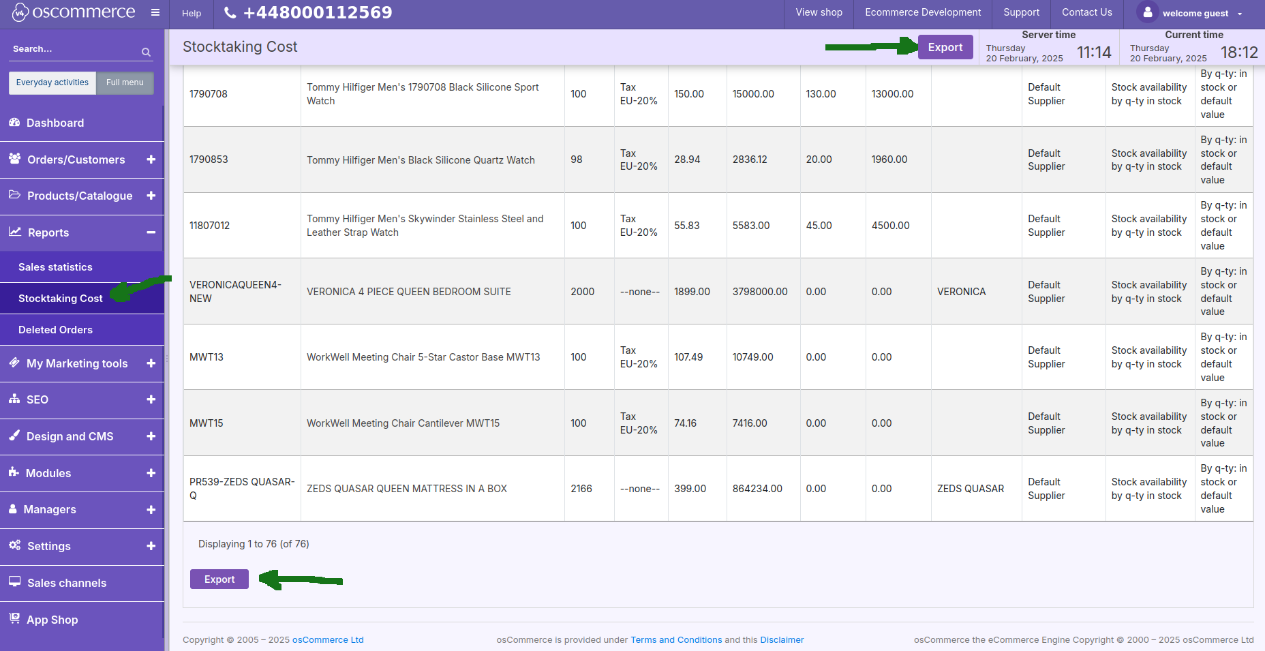Viewport: 1265px width, 651px height.
Task: Click the Modules puzzle icon
Action: (14, 472)
